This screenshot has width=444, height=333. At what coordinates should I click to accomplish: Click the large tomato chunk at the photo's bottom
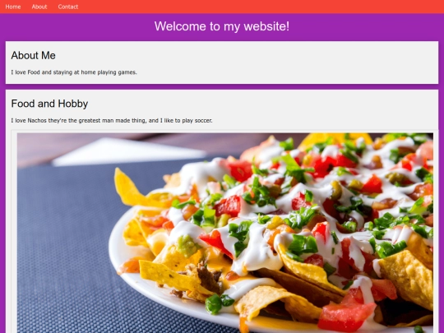point(346,316)
